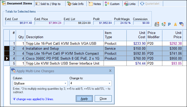
Task: Select the Custom tab
Action: click(112, 4)
